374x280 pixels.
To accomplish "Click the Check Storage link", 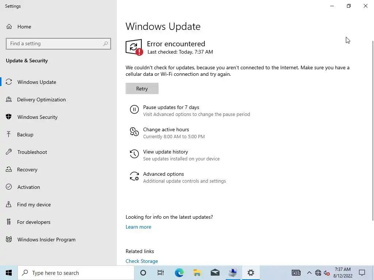I will pyautogui.click(x=142, y=261).
